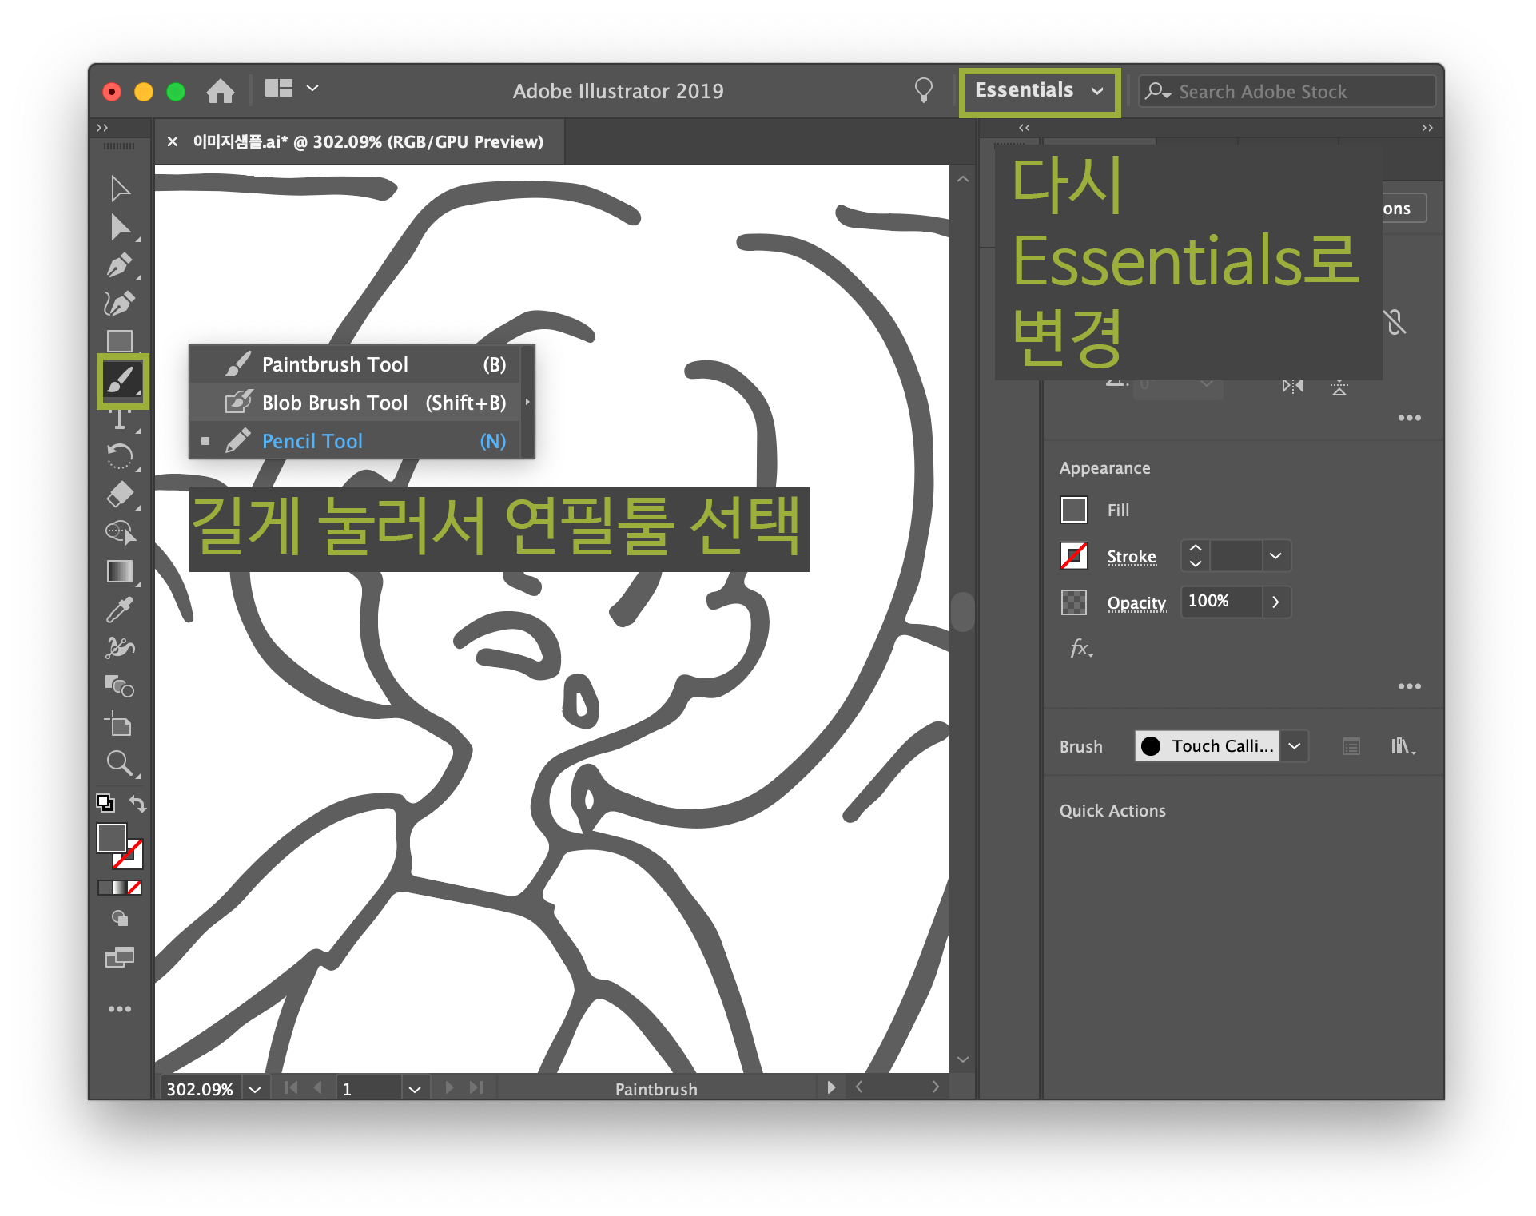
Task: Choose the Eraser tool
Action: point(120,495)
